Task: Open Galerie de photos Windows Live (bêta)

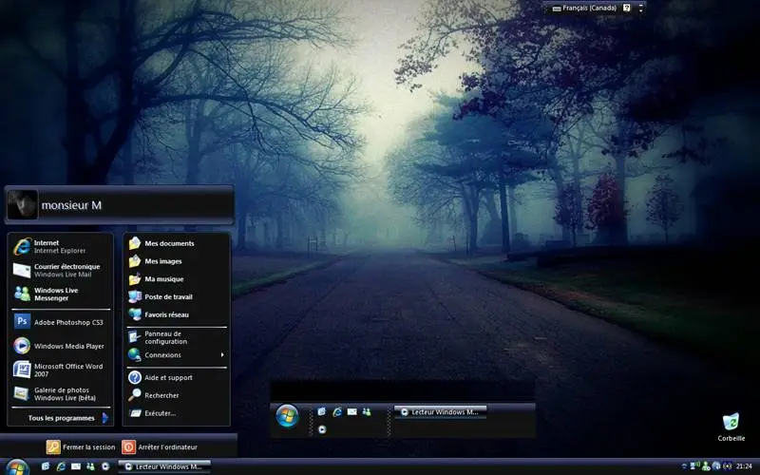Action: tap(61, 393)
